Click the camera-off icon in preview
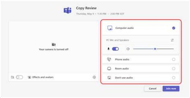Image resolution: width=190 pixels, height=98 pixels. [54, 45]
